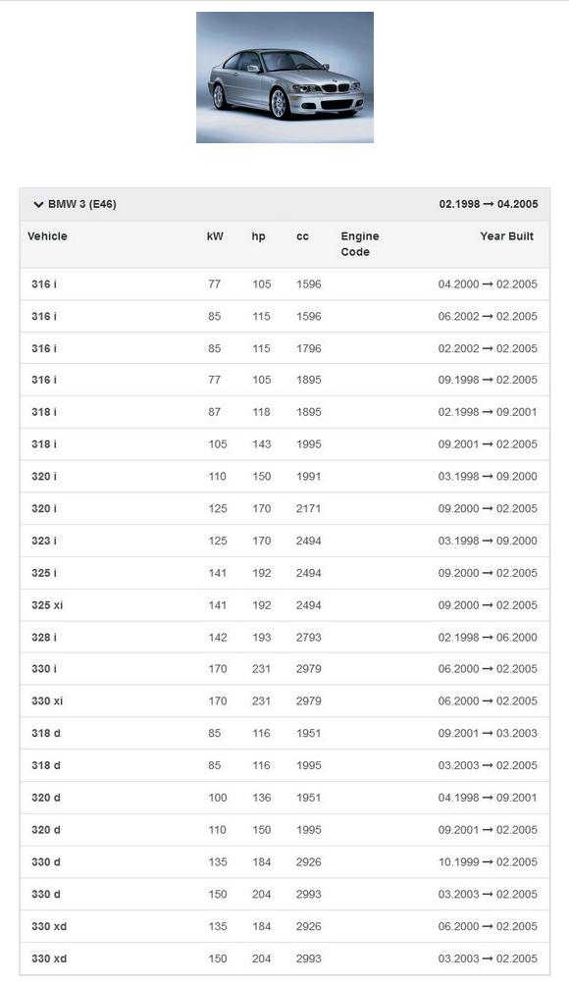The image size is (569, 984).
Task: Click the BMW 3 (E46) section header
Action: [284, 204]
